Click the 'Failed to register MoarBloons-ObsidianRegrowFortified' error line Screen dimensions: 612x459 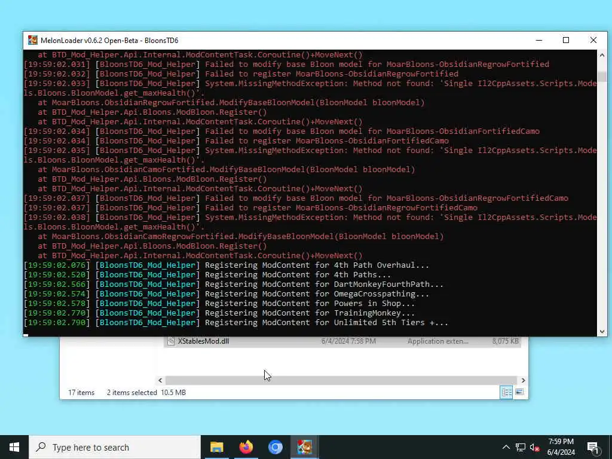[241, 74]
